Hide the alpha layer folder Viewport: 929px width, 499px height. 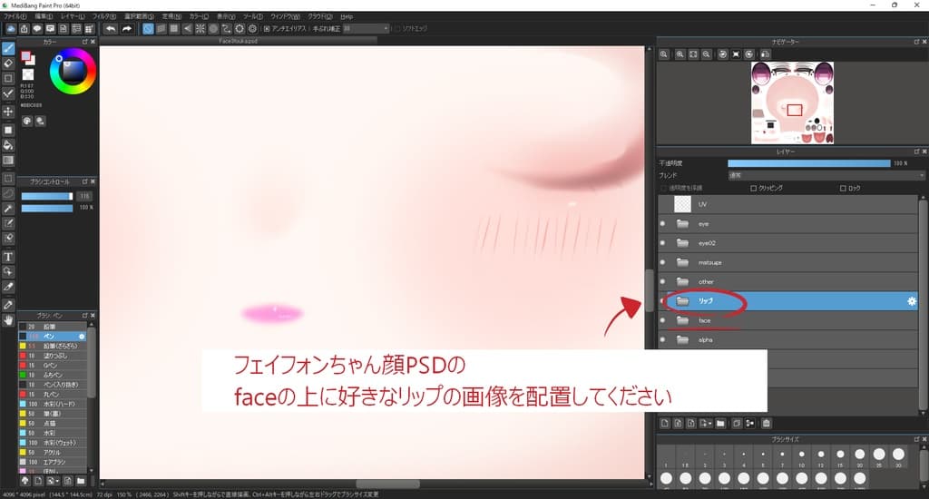tap(662, 339)
